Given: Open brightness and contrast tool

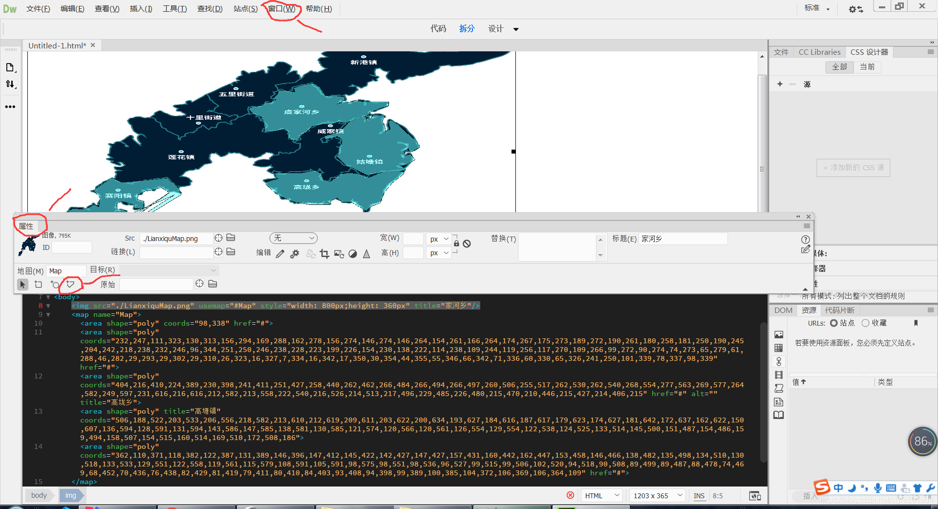Looking at the screenshot, I should (353, 254).
